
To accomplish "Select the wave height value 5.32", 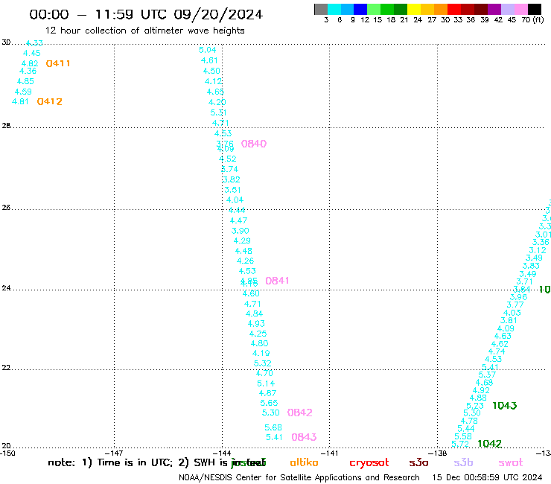I will [263, 363].
